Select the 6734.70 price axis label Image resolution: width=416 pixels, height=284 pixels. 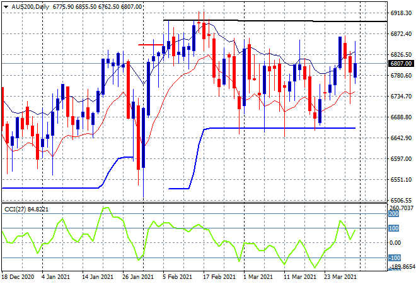(x=401, y=96)
